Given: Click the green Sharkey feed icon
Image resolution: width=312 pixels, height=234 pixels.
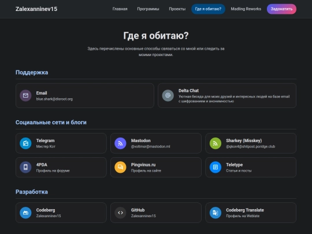Looking at the screenshot, I should pyautogui.click(x=216, y=143).
